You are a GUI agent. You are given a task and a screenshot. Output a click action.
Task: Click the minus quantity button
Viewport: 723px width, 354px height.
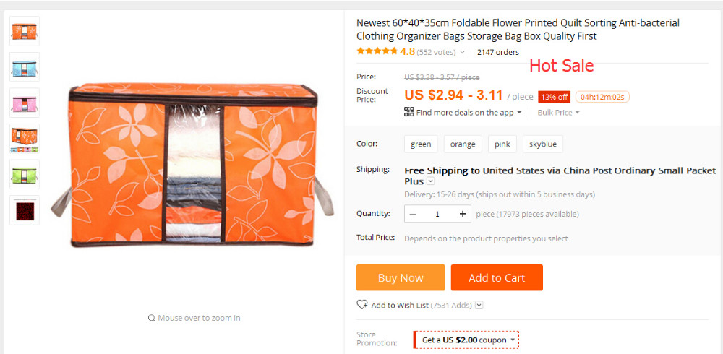tap(413, 214)
